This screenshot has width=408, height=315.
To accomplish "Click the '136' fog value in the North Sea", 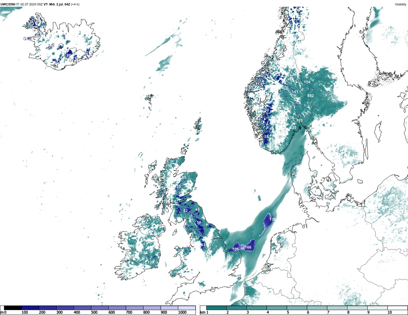I will tap(273, 219).
